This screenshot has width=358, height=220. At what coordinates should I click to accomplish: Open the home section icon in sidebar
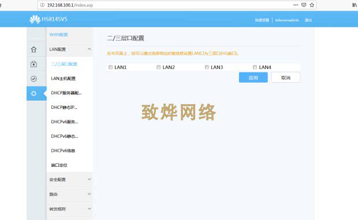click(x=33, y=49)
